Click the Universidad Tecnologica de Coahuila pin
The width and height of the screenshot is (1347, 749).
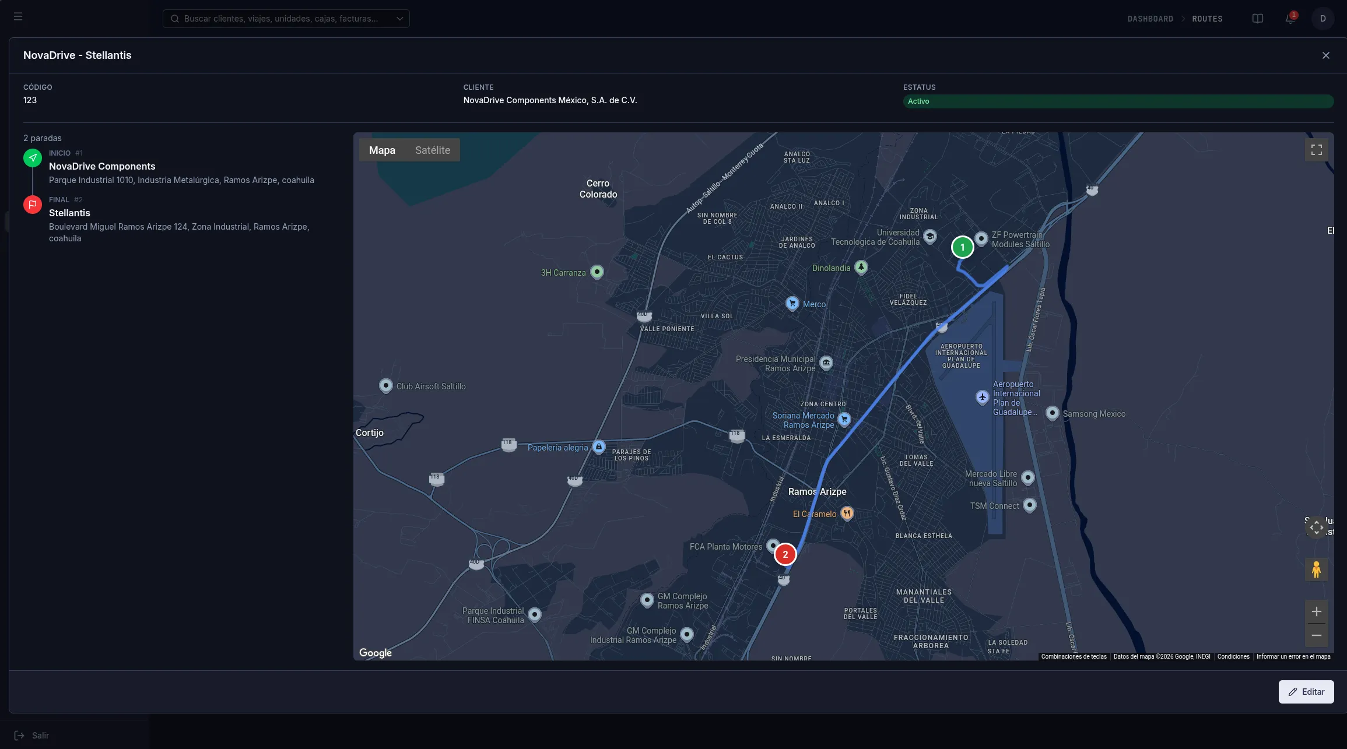tap(930, 237)
